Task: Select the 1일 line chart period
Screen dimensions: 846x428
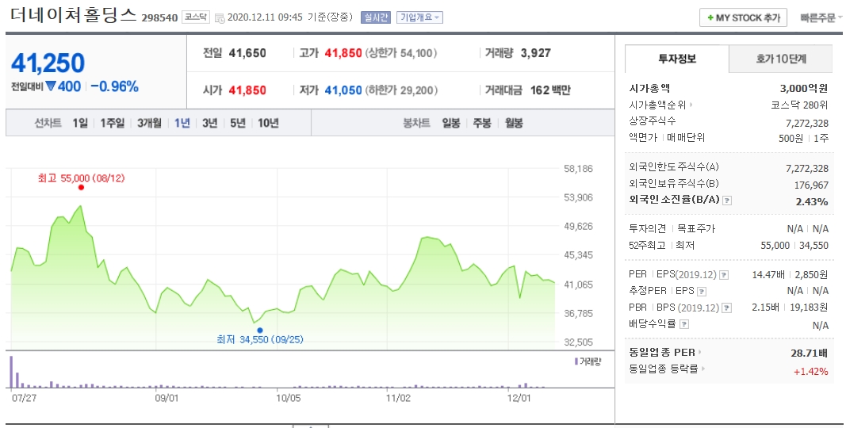Action: (80, 123)
